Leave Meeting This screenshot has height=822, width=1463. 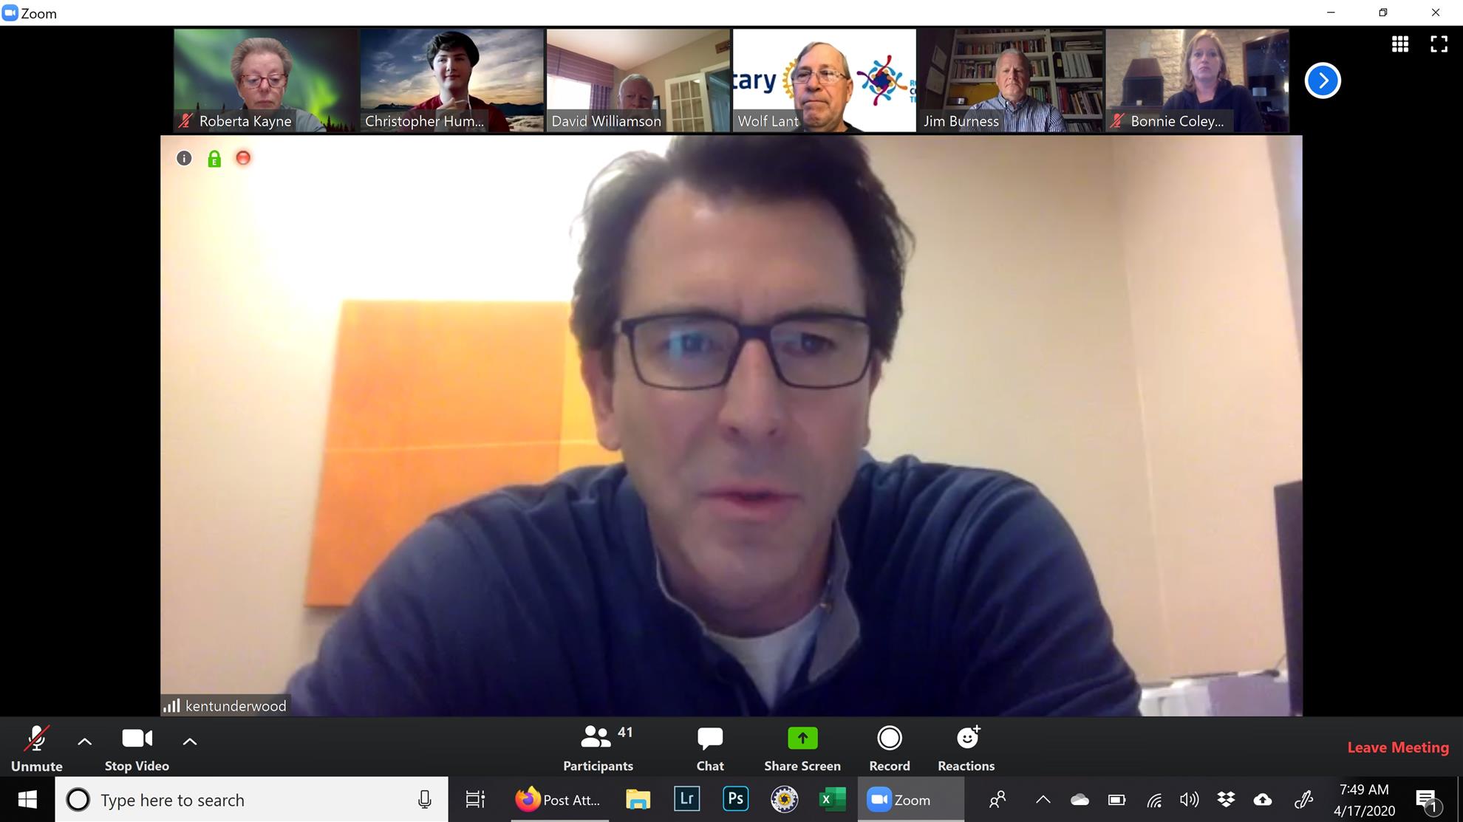pyautogui.click(x=1397, y=747)
